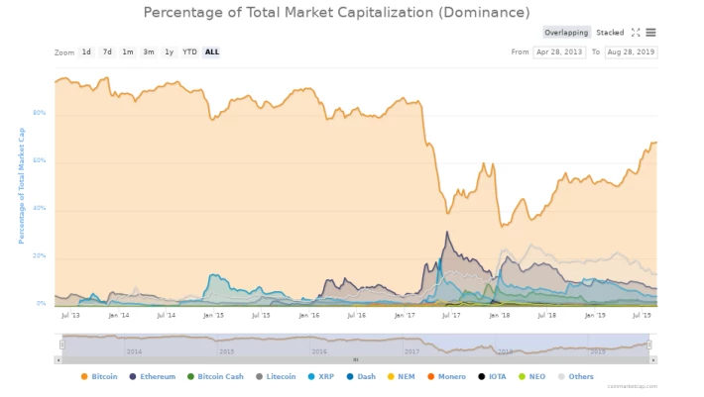Set zoom range to 1d

[x=86, y=52]
